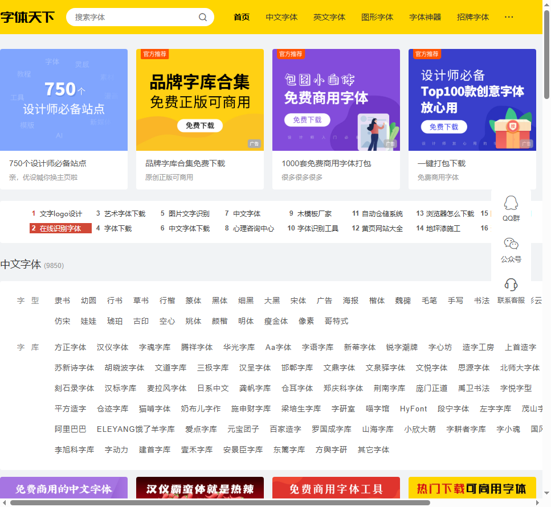
Task: Open the 750个设计师必备站点 banner thumbnail
Action: coord(64,100)
